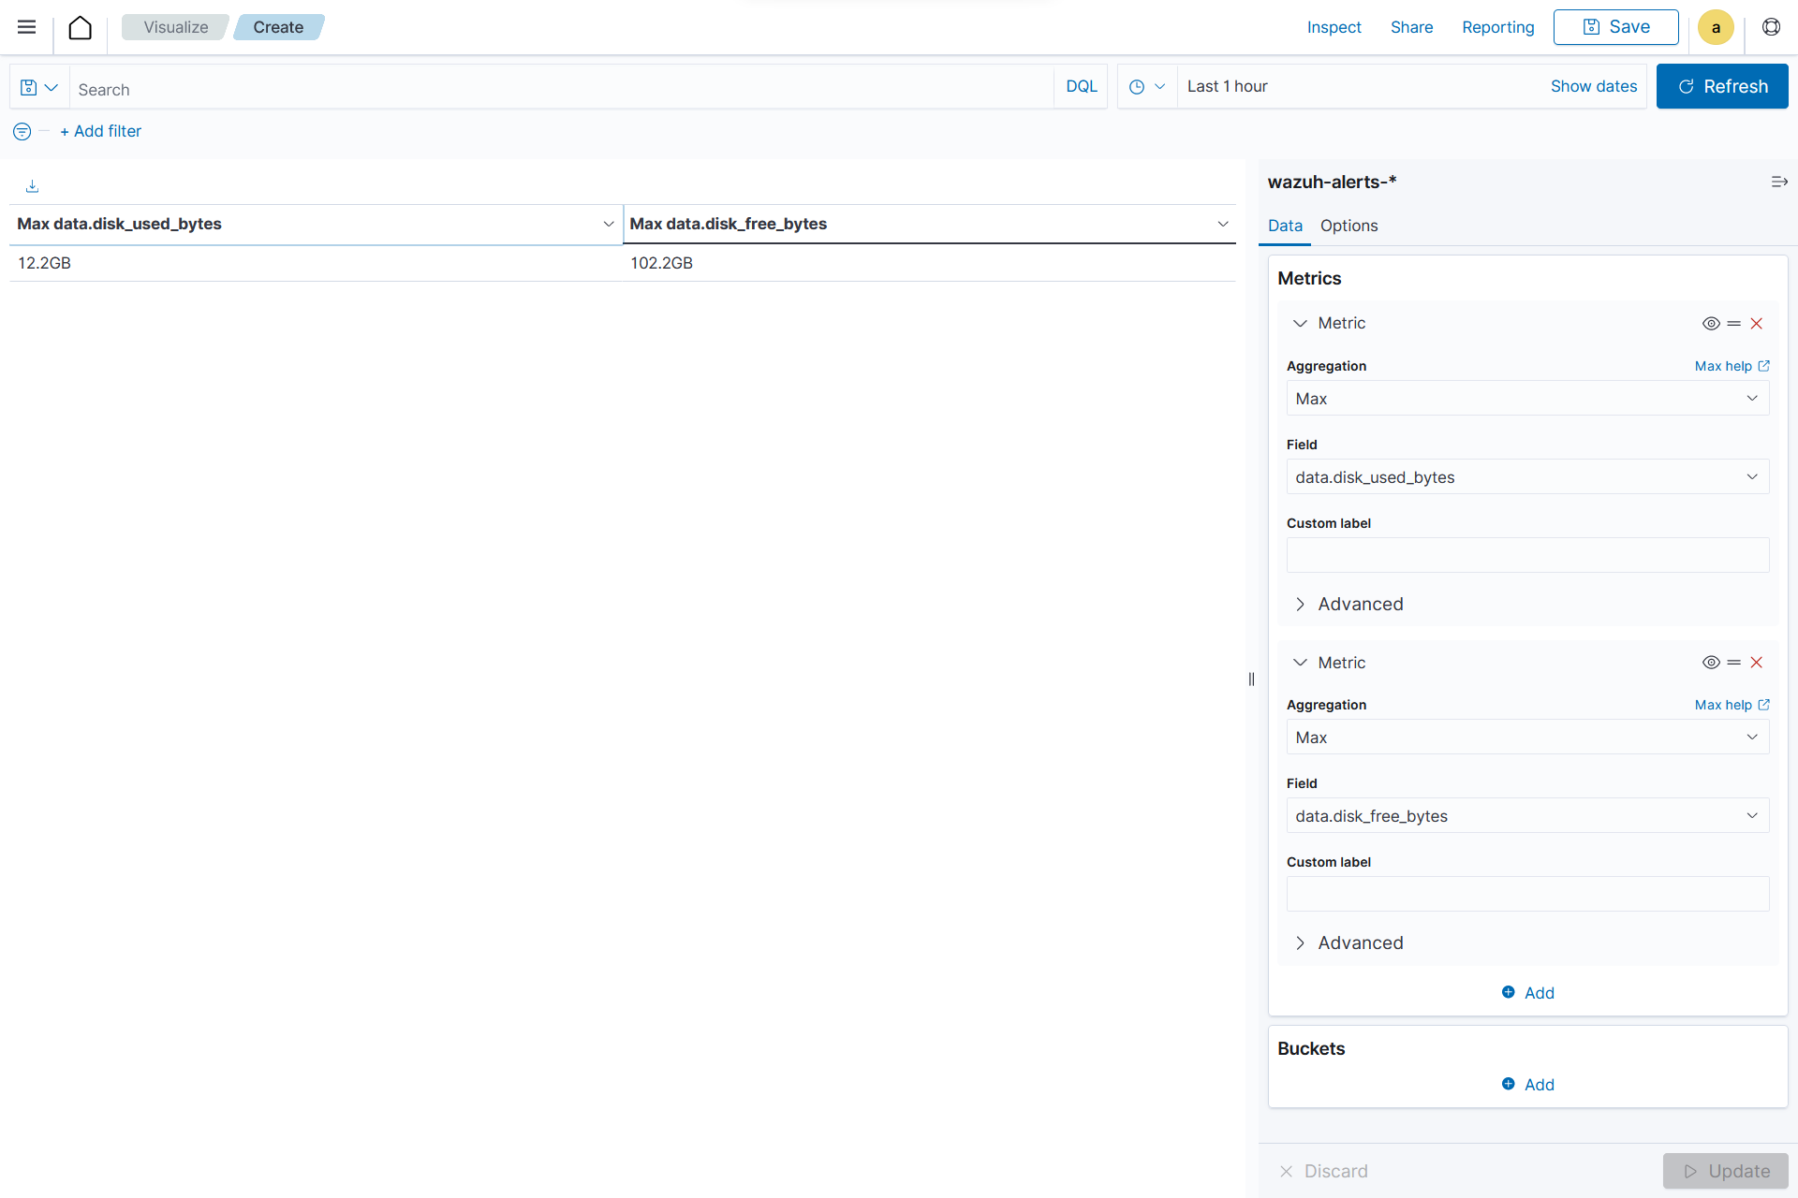The width and height of the screenshot is (1798, 1198).
Task: Switch to the Data tab in the panel
Action: pos(1284,226)
